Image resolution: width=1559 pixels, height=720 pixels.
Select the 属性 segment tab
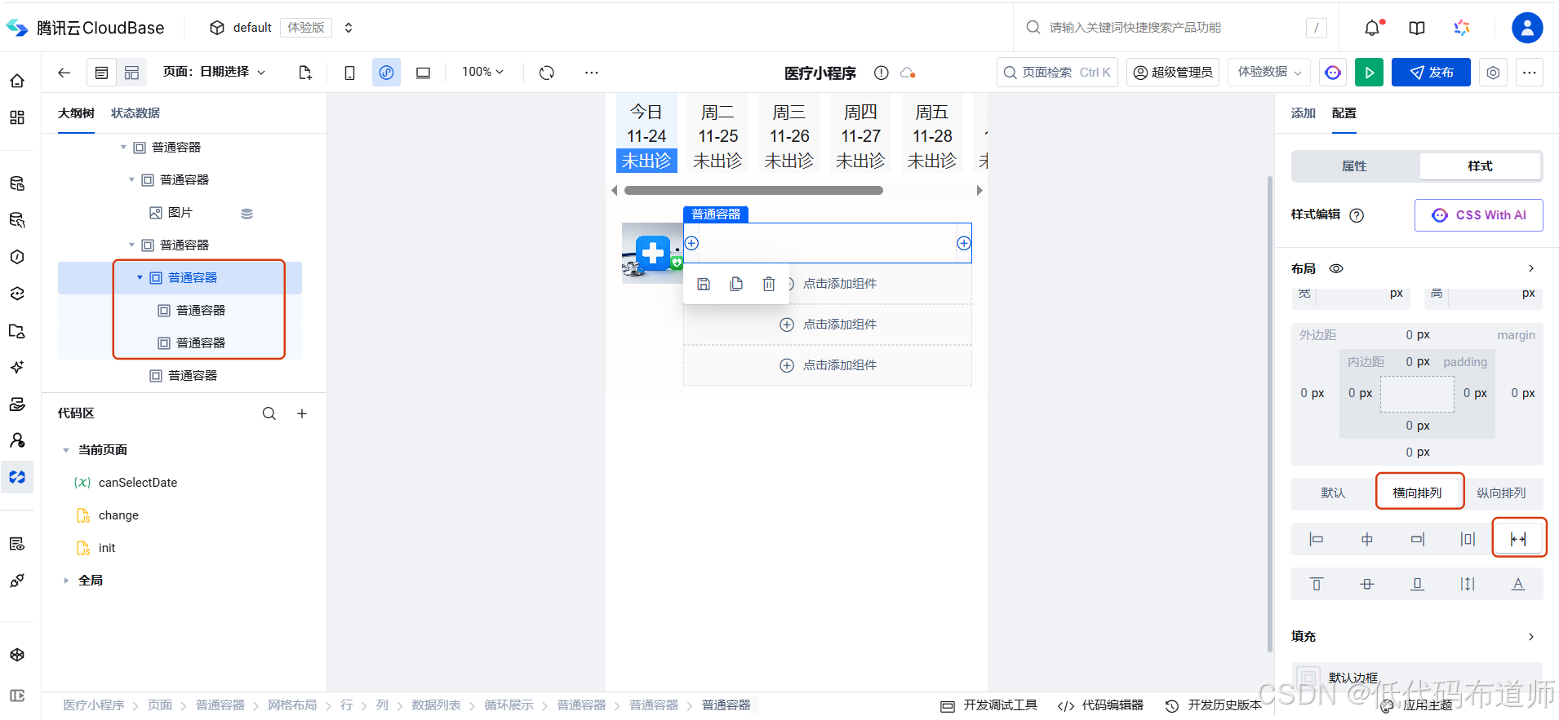(x=1355, y=166)
